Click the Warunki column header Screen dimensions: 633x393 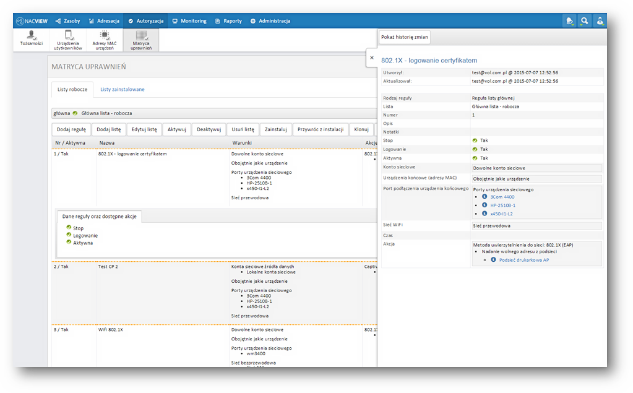pos(242,143)
